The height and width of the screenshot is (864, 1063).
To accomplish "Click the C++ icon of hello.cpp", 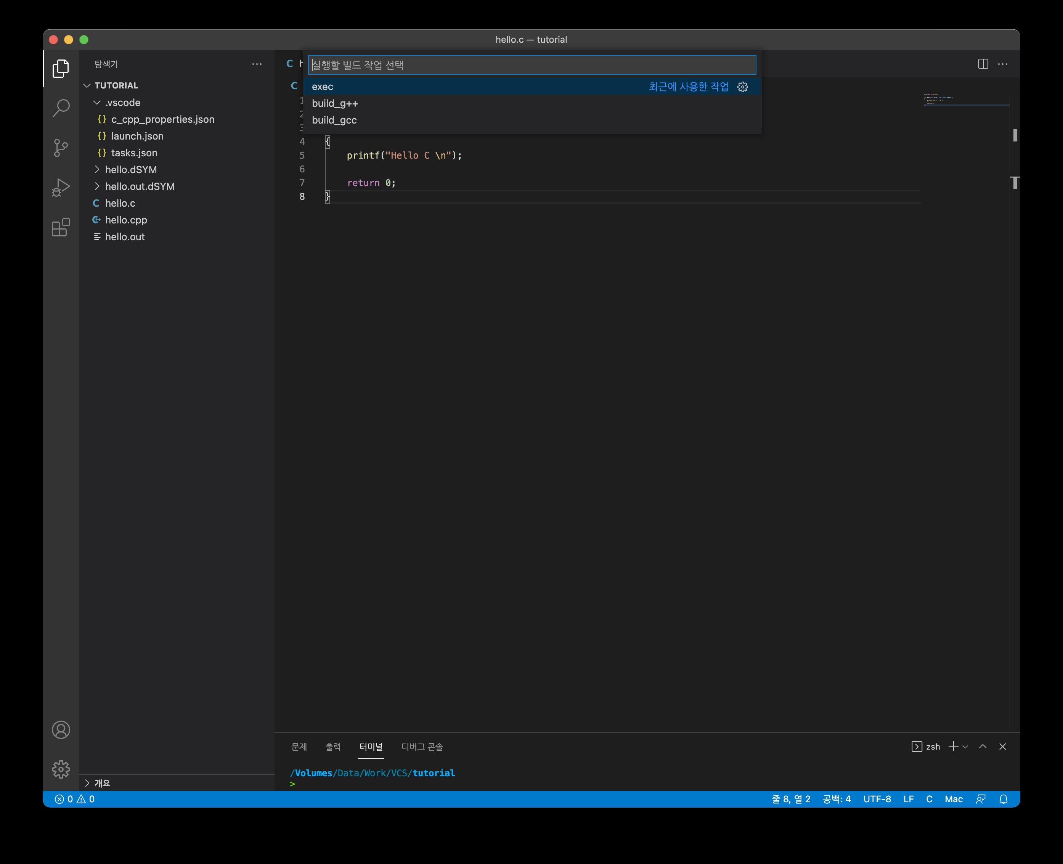I will pos(96,220).
